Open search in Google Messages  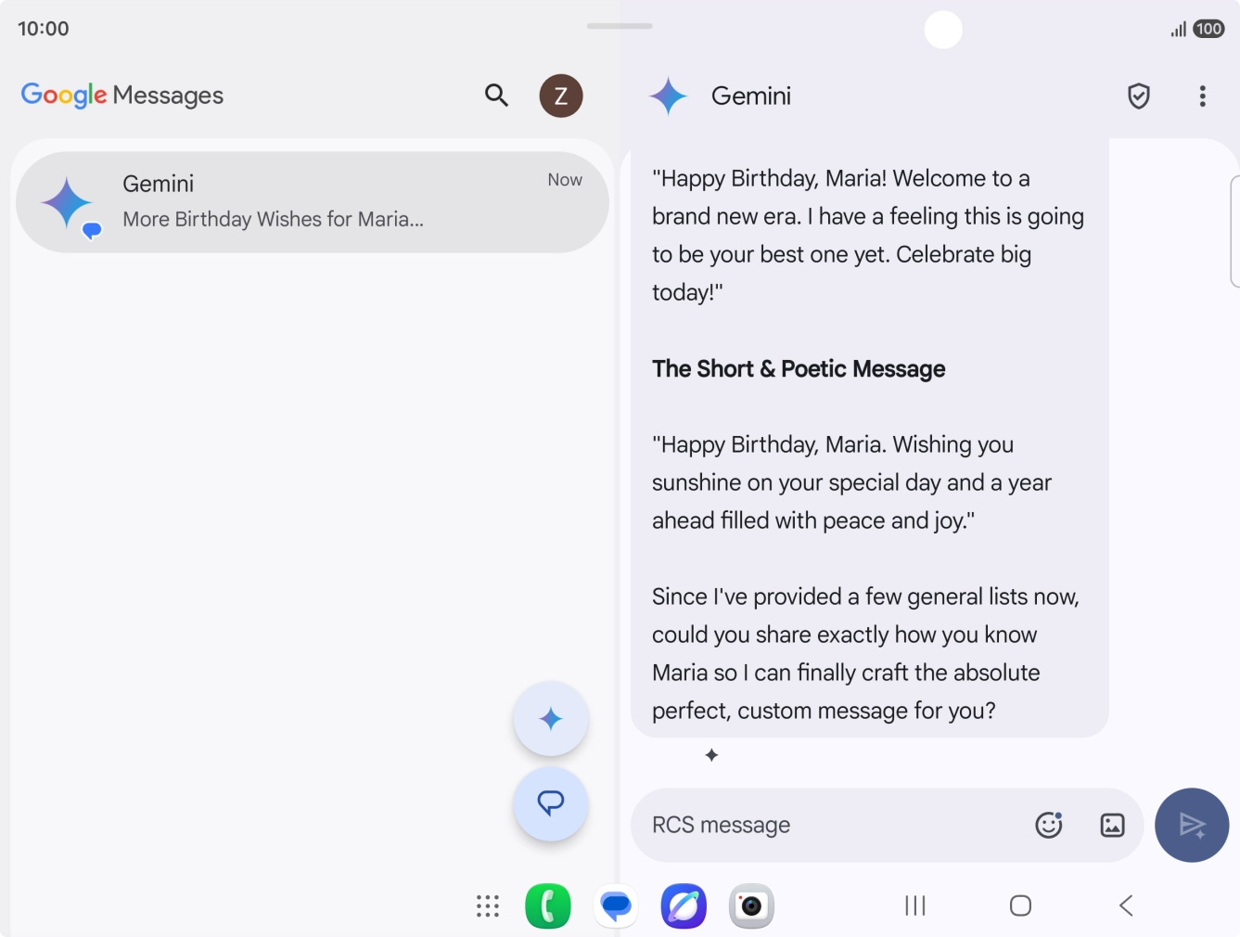pyautogui.click(x=496, y=95)
